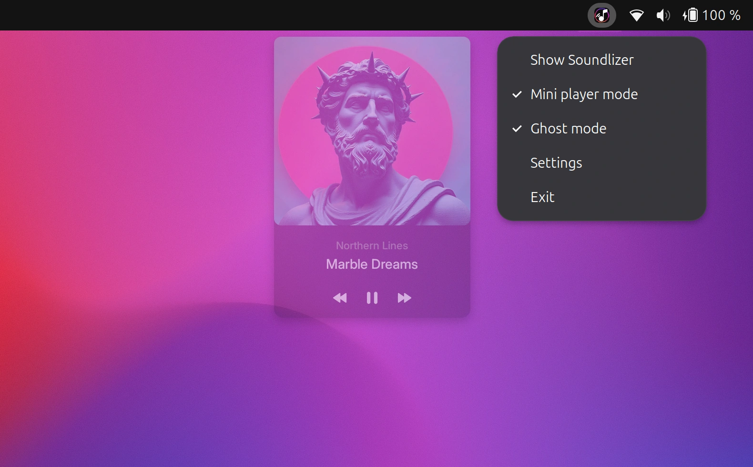This screenshot has height=467, width=753.
Task: Open the Wi-Fi network indicator
Action: point(636,15)
